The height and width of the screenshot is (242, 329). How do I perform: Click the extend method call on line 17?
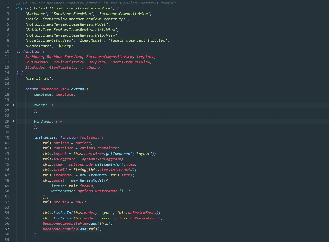78,89
